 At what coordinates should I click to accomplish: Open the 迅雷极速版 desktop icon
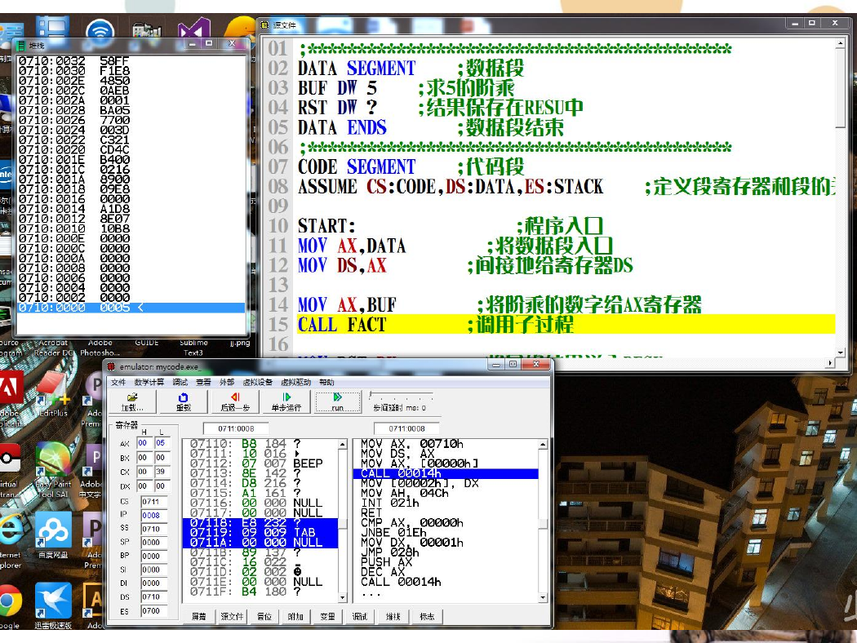click(53, 605)
